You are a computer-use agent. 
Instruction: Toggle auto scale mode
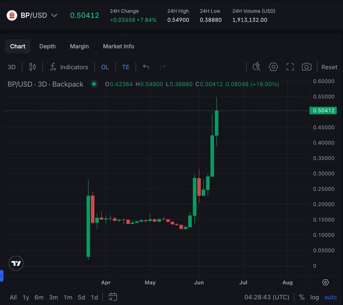(330, 297)
